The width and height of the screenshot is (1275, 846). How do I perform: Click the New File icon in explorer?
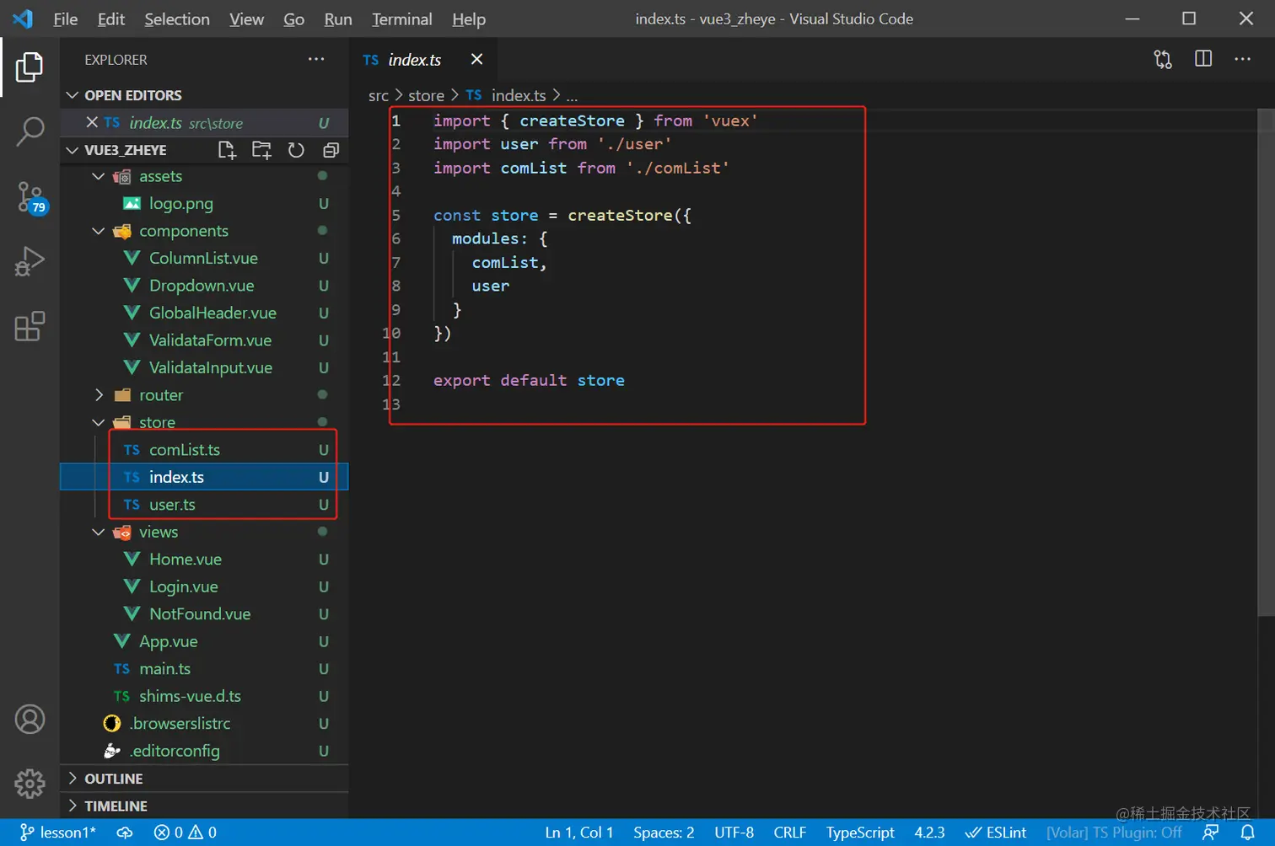[226, 150]
